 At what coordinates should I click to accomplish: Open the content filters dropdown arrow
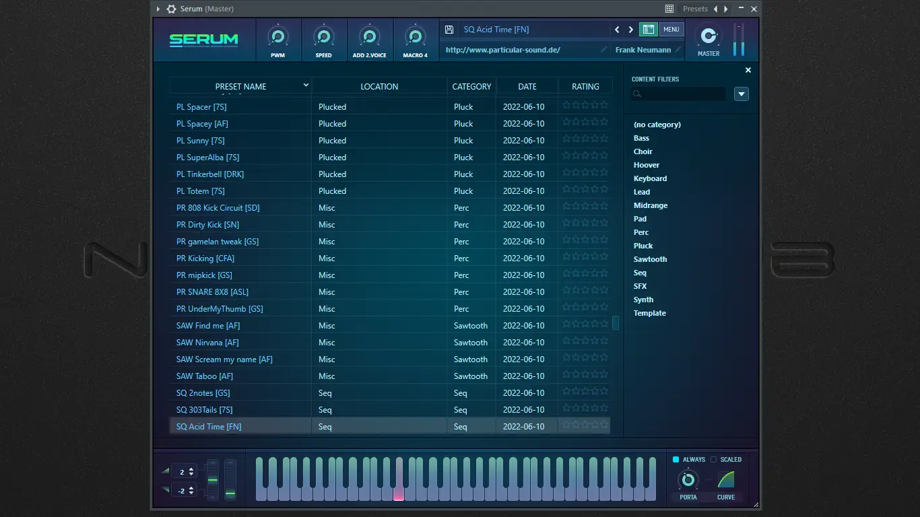point(742,94)
